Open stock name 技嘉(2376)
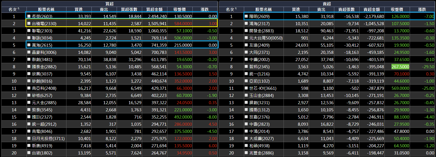This screenshot has height=157, width=436. [259, 117]
